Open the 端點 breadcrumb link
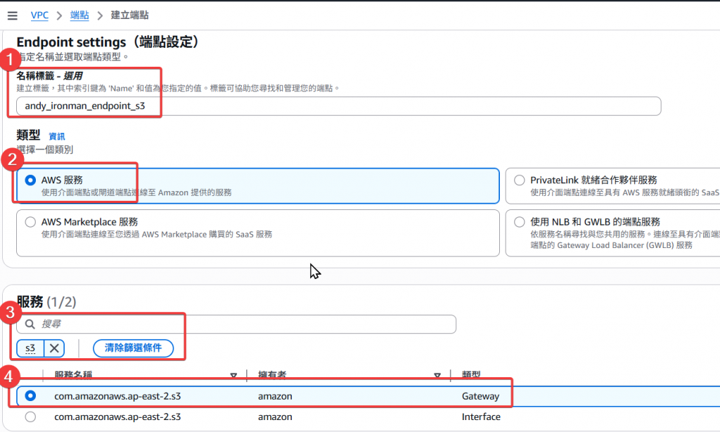This screenshot has height=432, width=720. pyautogui.click(x=79, y=15)
